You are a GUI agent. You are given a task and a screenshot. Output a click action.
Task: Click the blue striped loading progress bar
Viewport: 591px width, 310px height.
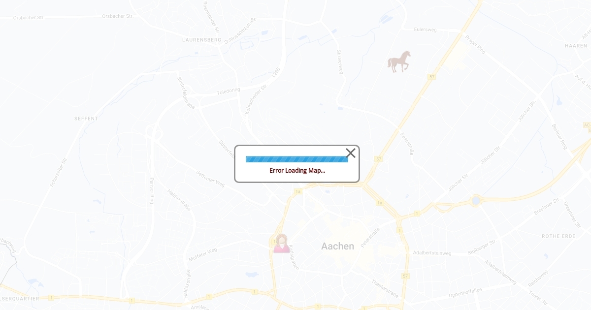297,159
